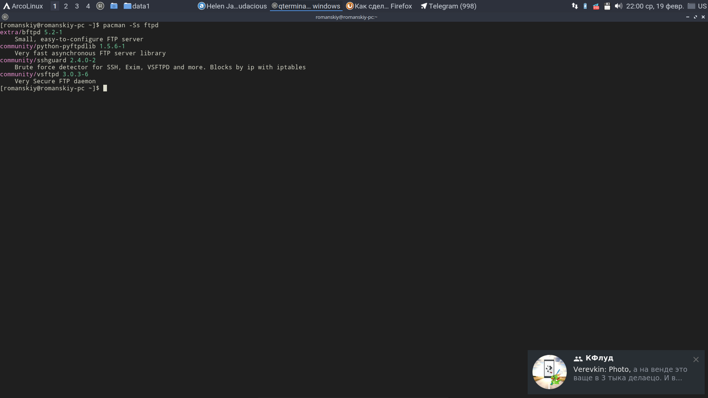Switch to workspace 2
This screenshot has width=708, height=398.
click(66, 6)
